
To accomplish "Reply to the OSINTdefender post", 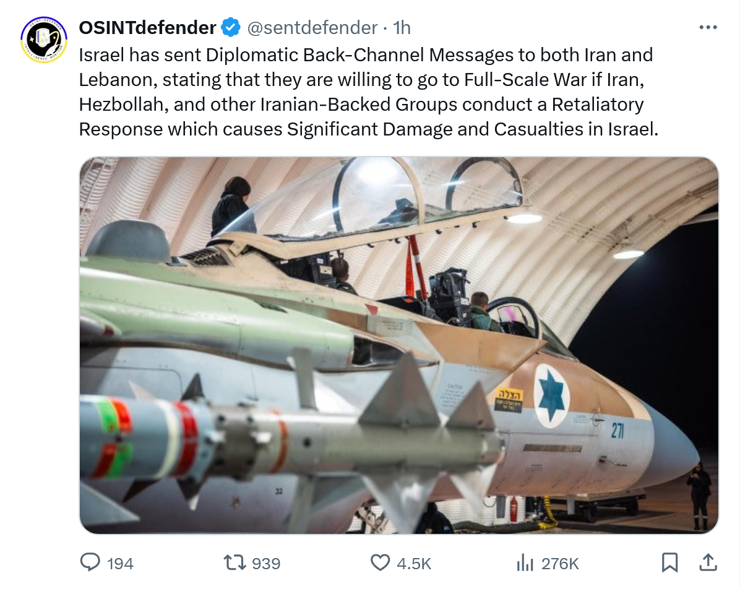I will [x=91, y=562].
